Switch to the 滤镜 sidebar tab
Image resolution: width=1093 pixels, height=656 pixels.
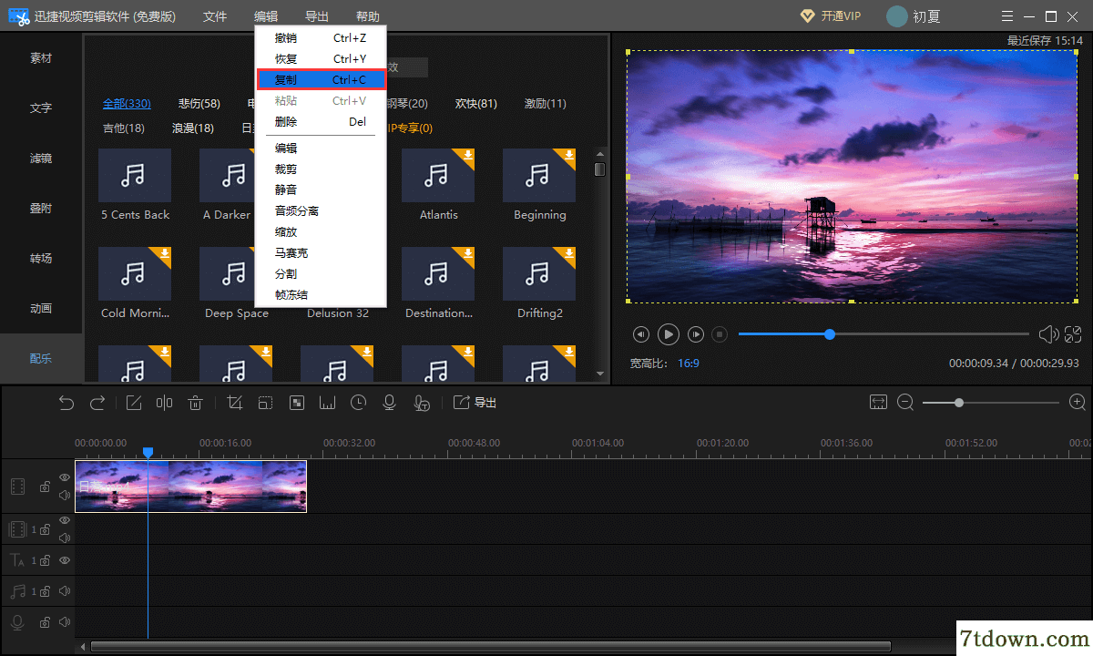pos(41,159)
